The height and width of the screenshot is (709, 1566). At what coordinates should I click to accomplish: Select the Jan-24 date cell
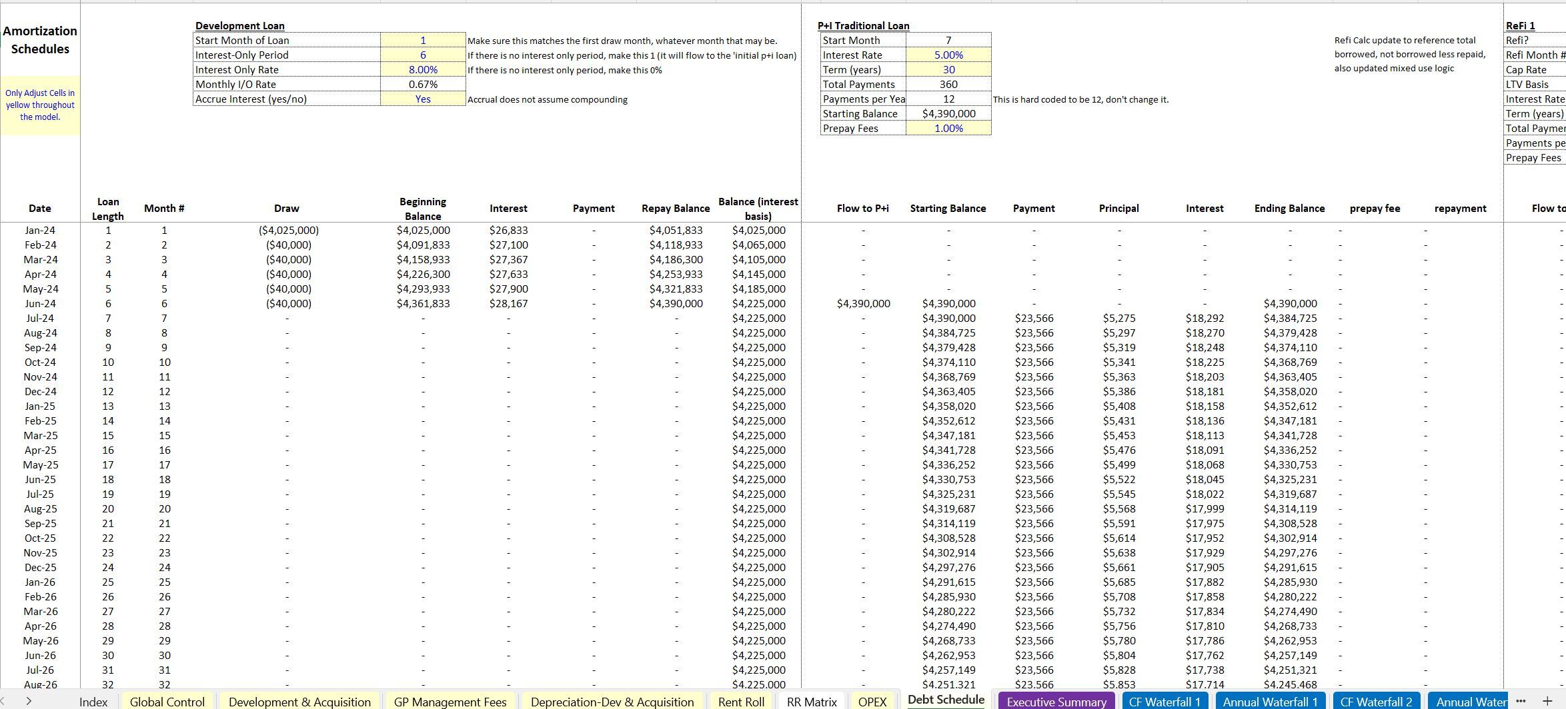coord(40,231)
